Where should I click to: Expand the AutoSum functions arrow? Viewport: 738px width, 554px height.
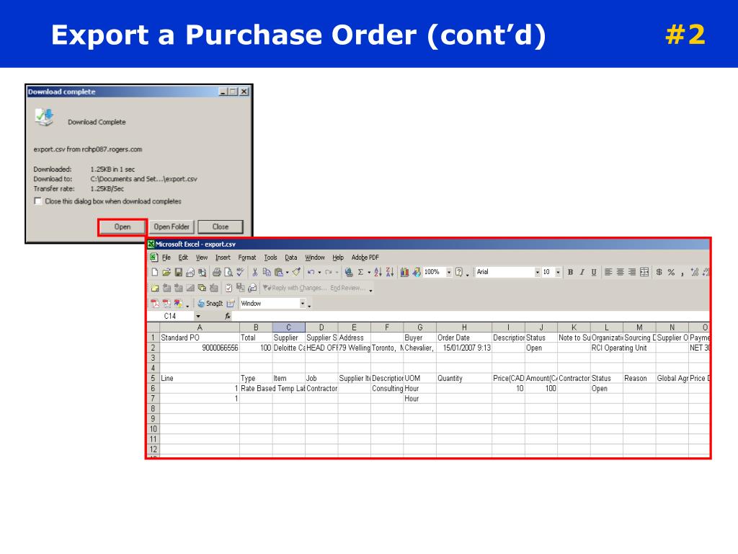(368, 272)
